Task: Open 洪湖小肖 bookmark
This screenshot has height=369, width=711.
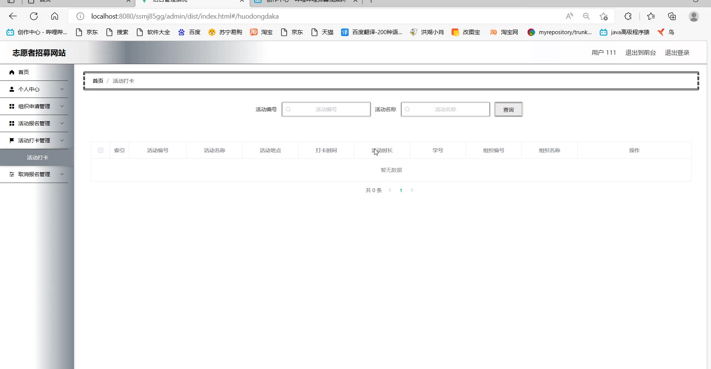Action: [427, 32]
